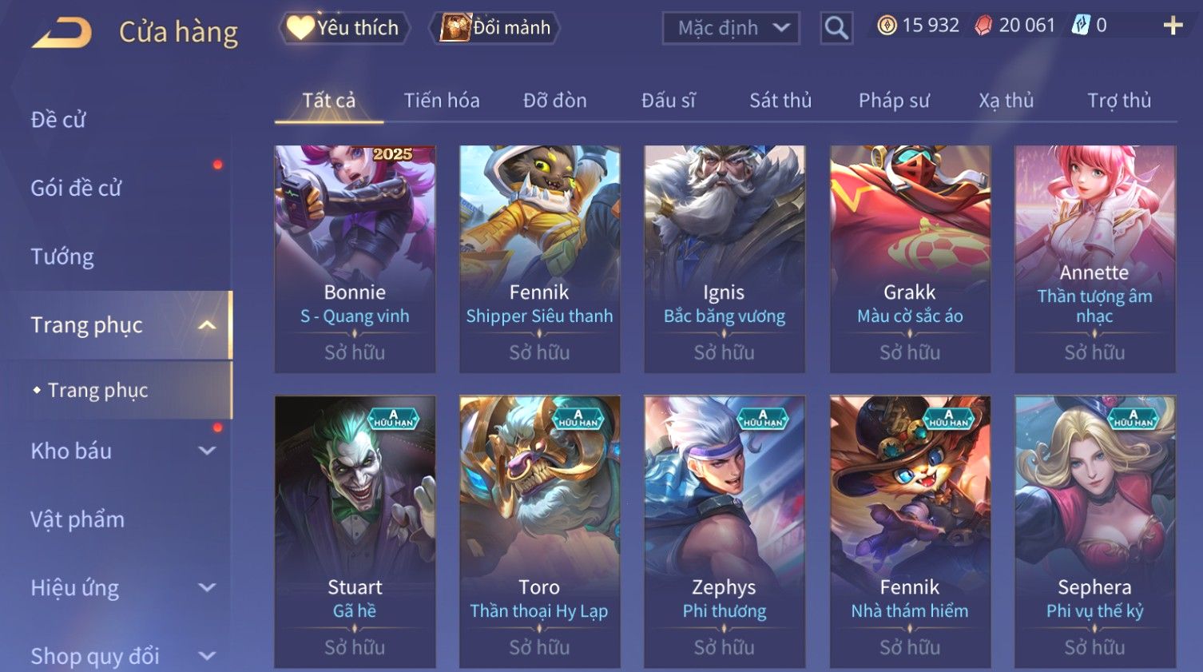Tap the golden back arrow icon
The width and height of the screenshot is (1203, 672).
point(62,33)
